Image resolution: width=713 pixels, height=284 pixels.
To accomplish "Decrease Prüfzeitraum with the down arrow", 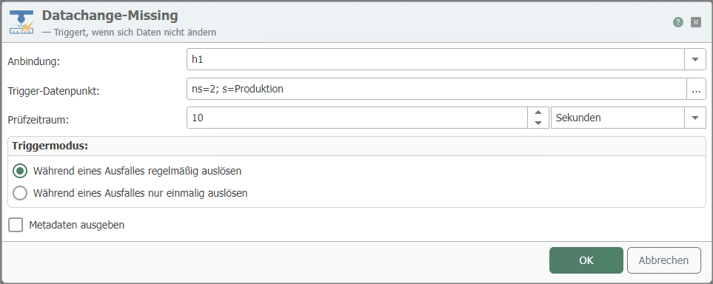I will (x=538, y=124).
